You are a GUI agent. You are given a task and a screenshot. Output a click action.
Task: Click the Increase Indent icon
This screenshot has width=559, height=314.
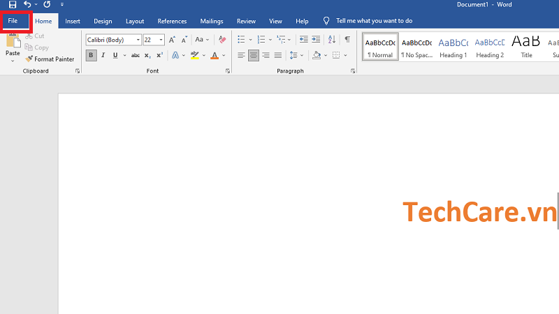(x=317, y=40)
